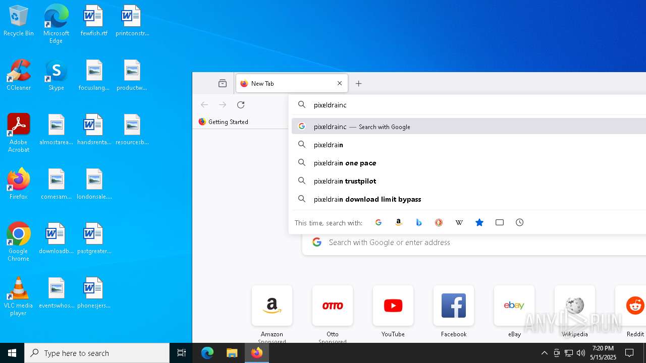646x363 pixels.
Task: Select the almostarea... image file
Action: point(56,130)
